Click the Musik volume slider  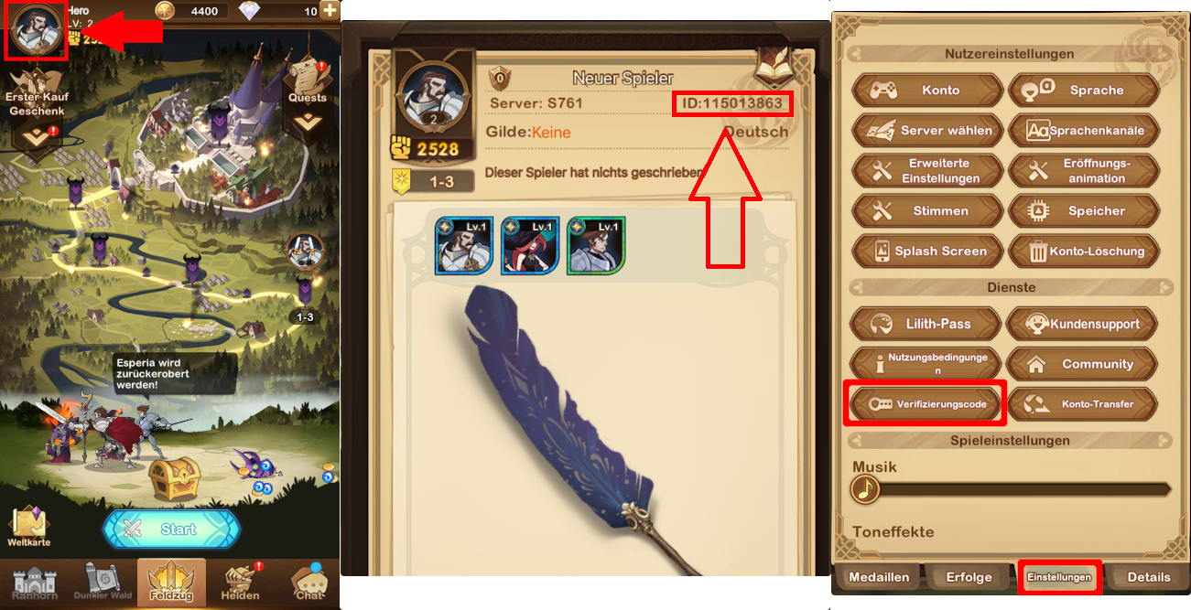pos(1011,490)
